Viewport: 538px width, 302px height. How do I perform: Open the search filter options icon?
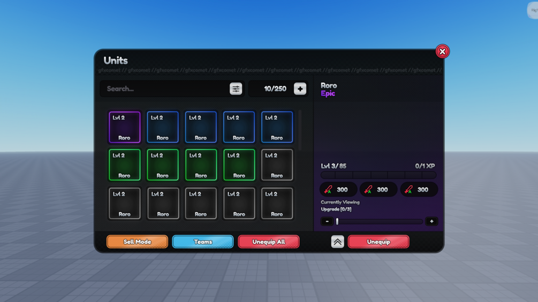[236, 89]
